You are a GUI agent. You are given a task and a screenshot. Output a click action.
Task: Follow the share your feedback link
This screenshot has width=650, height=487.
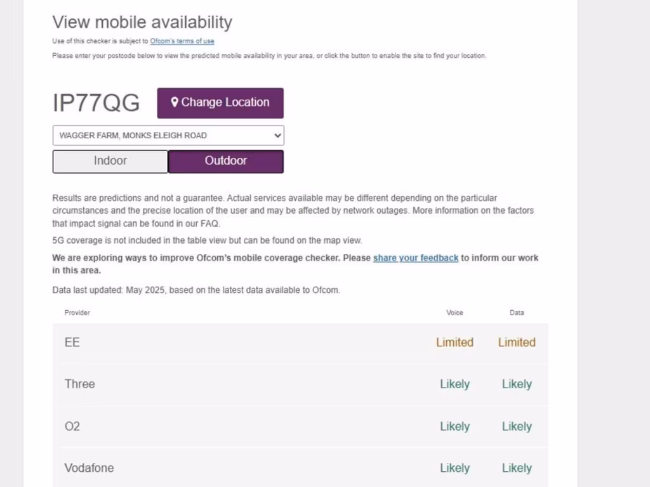[x=416, y=258]
